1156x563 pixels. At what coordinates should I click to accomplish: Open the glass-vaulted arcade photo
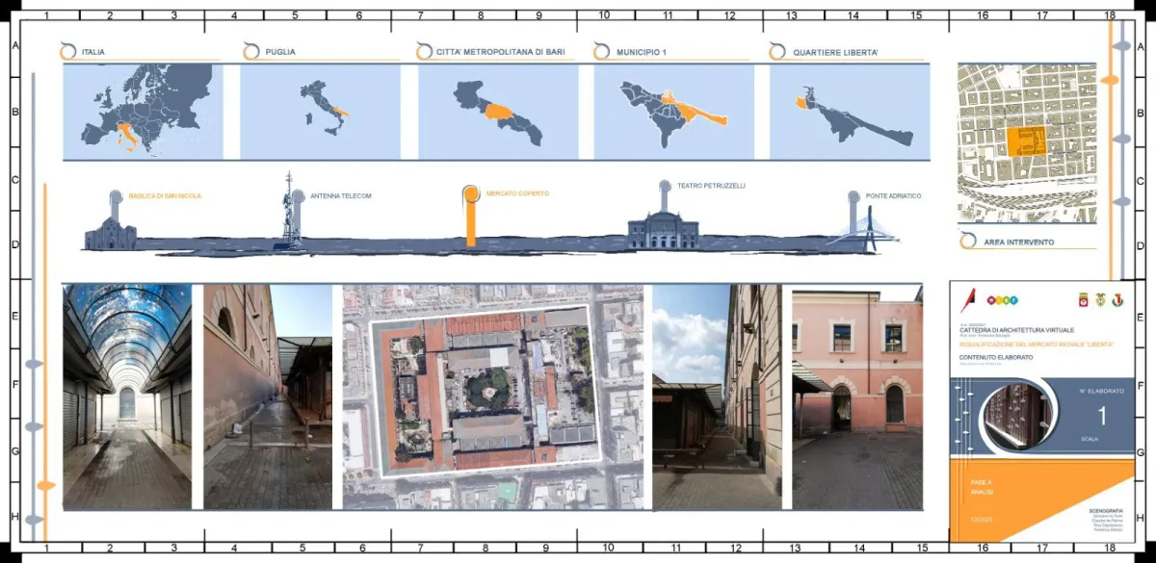126,396
